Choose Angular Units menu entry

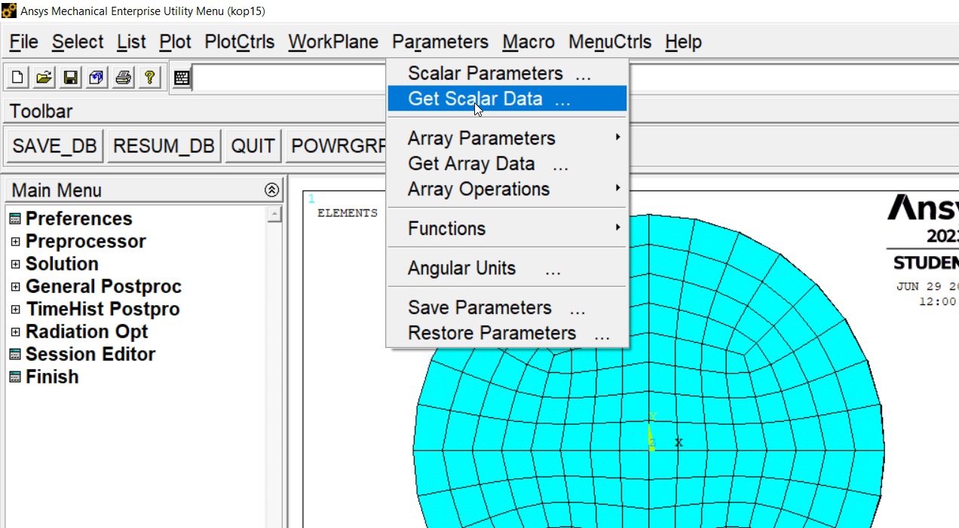point(507,268)
